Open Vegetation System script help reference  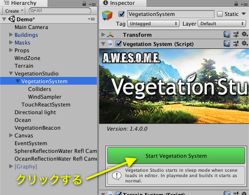pos(227,44)
